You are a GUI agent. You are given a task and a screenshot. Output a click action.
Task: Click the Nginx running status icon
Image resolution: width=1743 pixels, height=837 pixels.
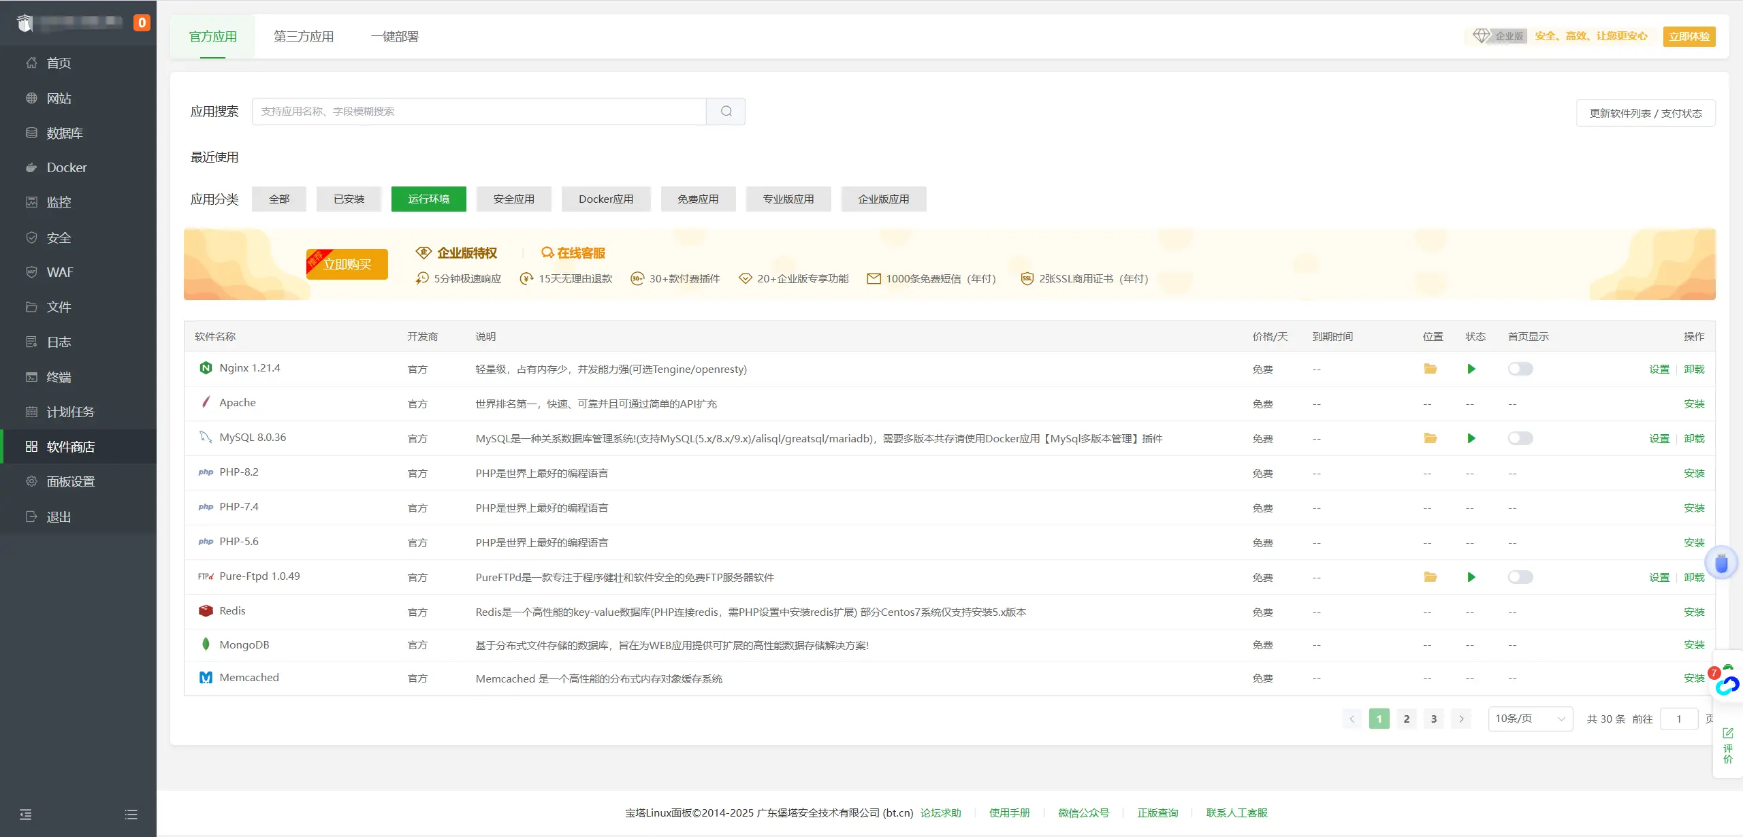click(x=1471, y=369)
